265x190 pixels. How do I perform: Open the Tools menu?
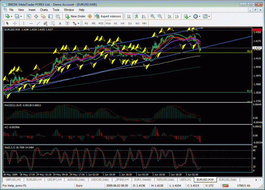pyautogui.click(x=56, y=10)
